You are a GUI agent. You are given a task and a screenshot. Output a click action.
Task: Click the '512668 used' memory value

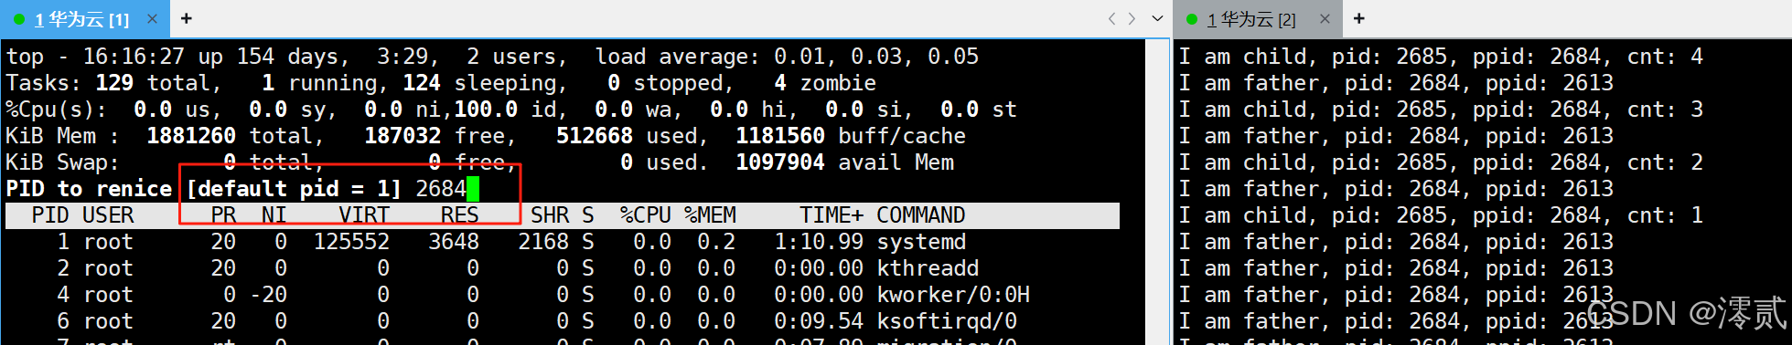(x=627, y=136)
